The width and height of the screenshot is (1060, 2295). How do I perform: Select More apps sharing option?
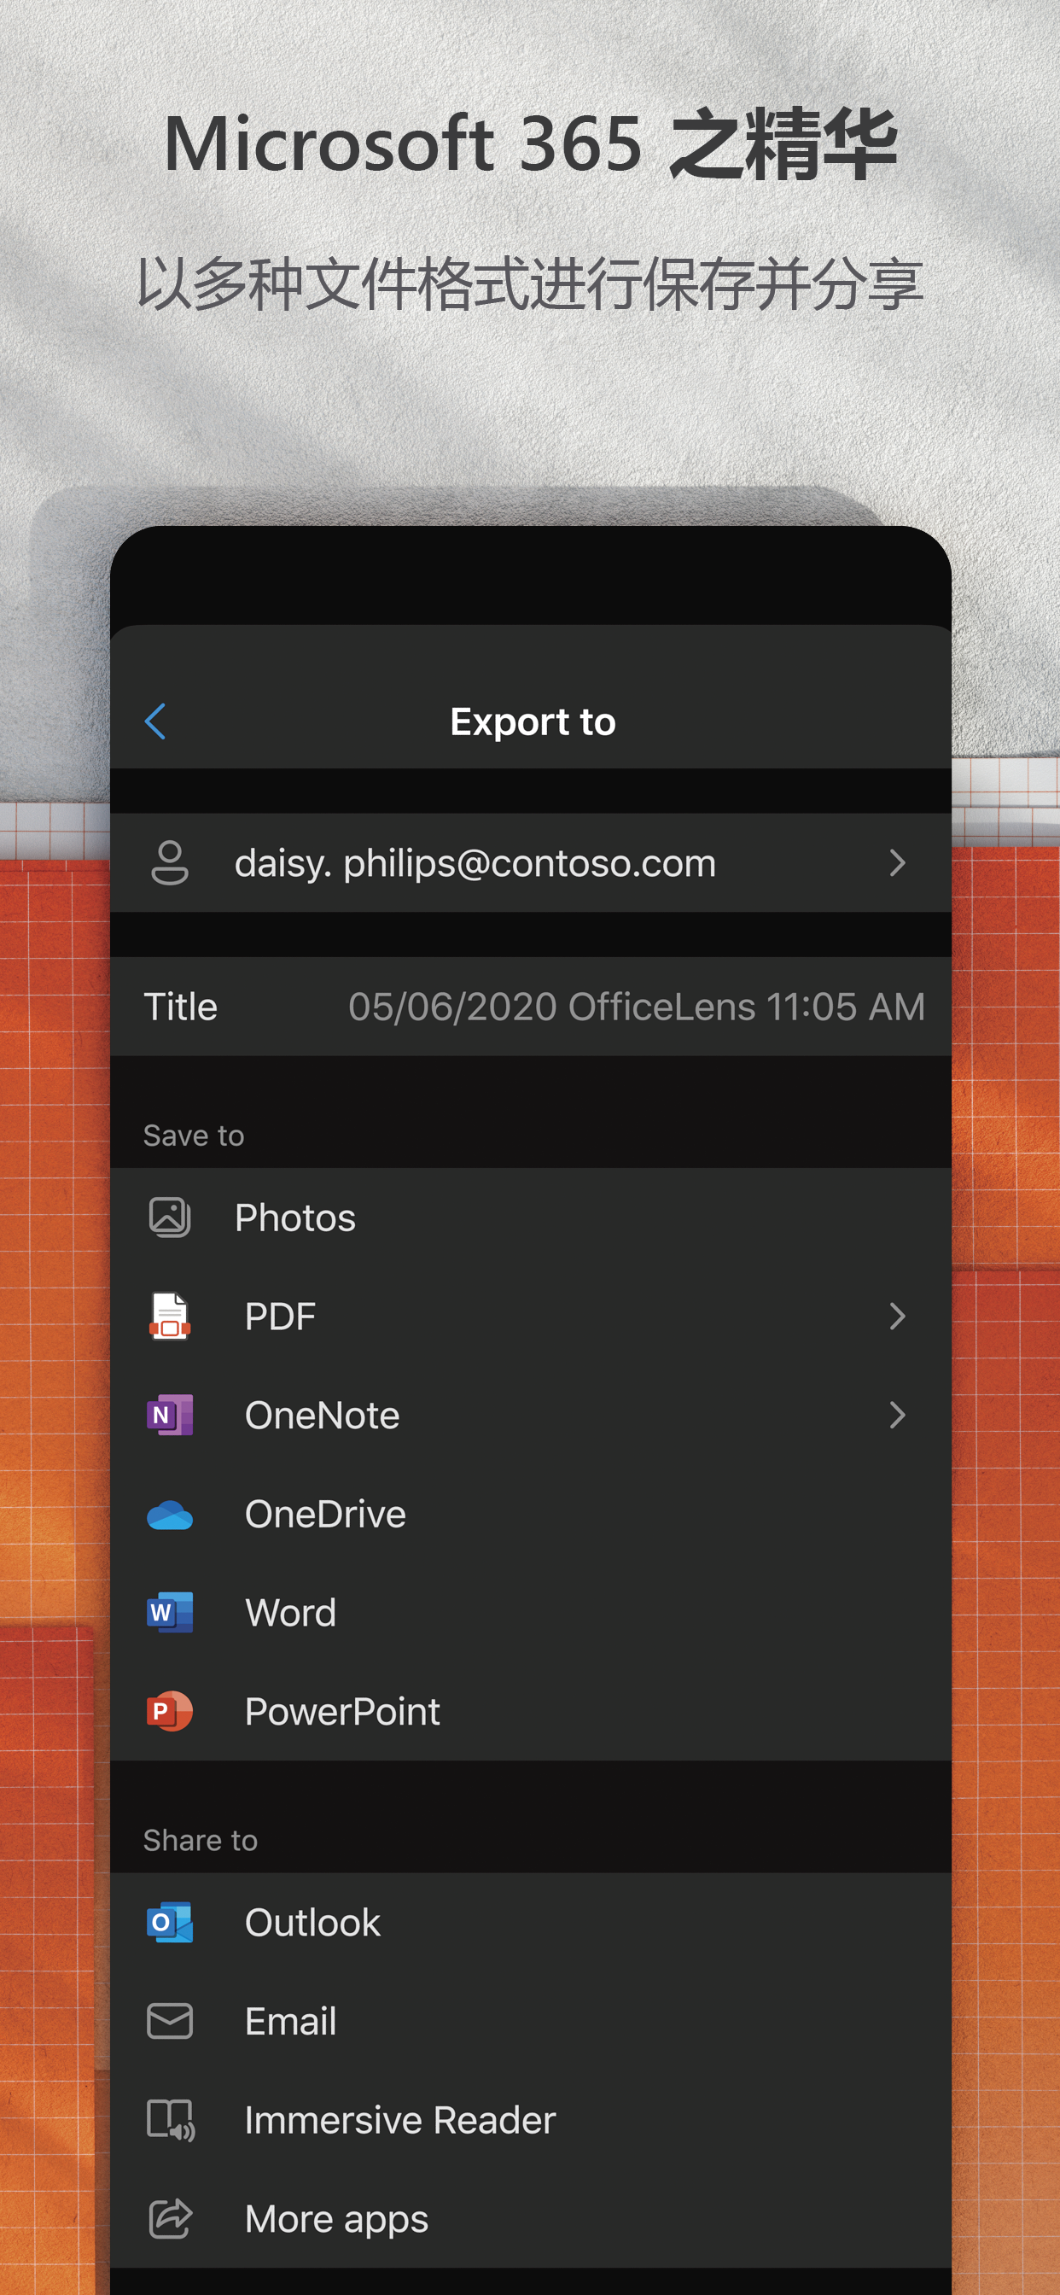pyautogui.click(x=531, y=2218)
